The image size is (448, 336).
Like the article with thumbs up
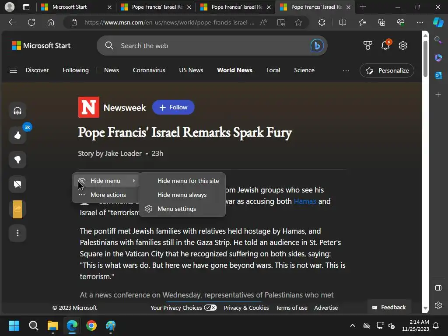[17, 135]
